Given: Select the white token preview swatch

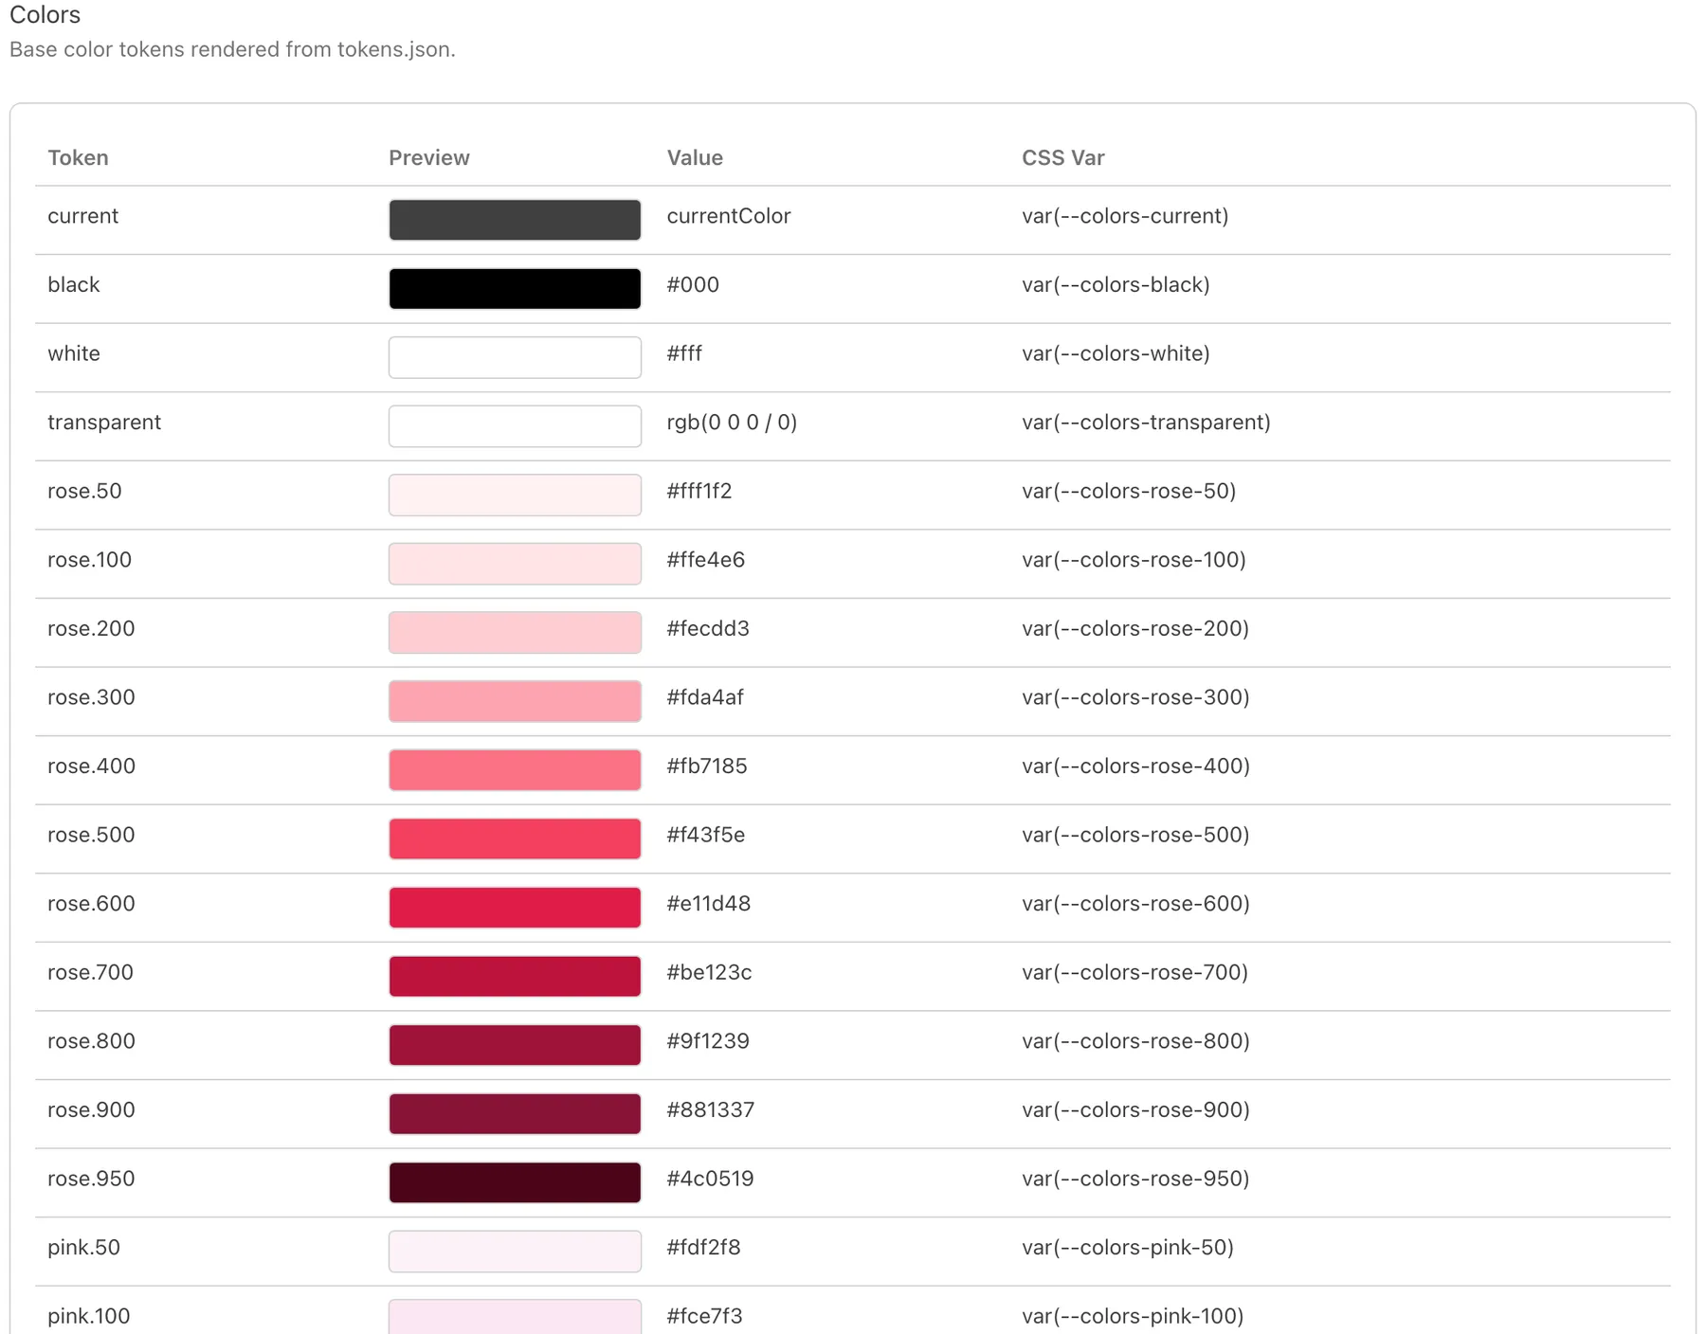Looking at the screenshot, I should point(515,357).
